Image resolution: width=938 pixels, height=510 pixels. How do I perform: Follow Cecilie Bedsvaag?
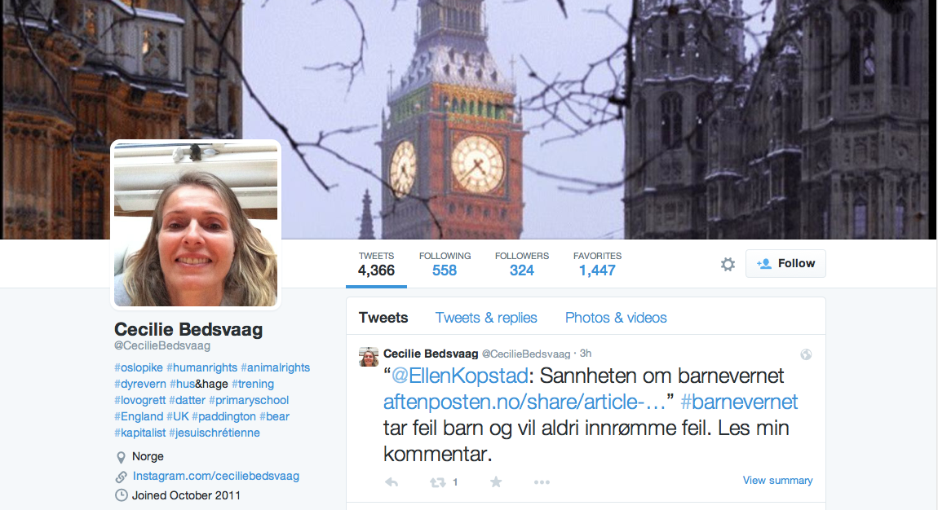[x=785, y=263]
